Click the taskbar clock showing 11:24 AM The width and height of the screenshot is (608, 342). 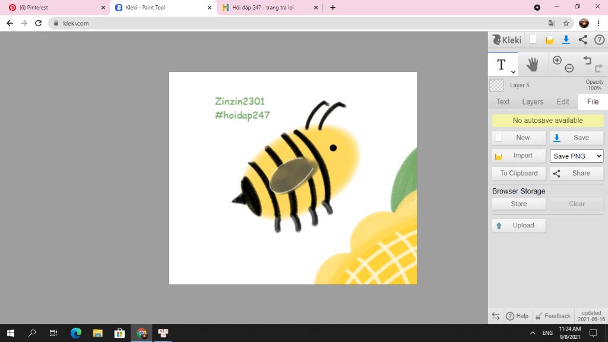coord(569,333)
